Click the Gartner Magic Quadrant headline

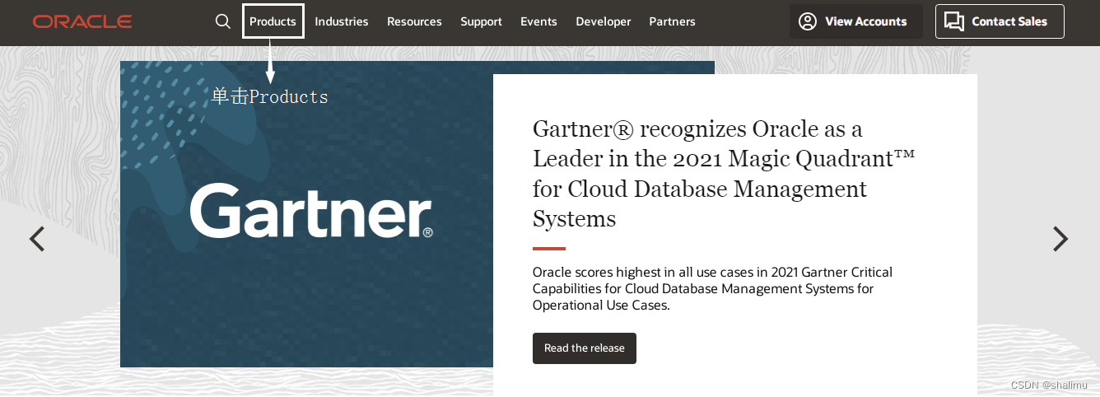725,174
